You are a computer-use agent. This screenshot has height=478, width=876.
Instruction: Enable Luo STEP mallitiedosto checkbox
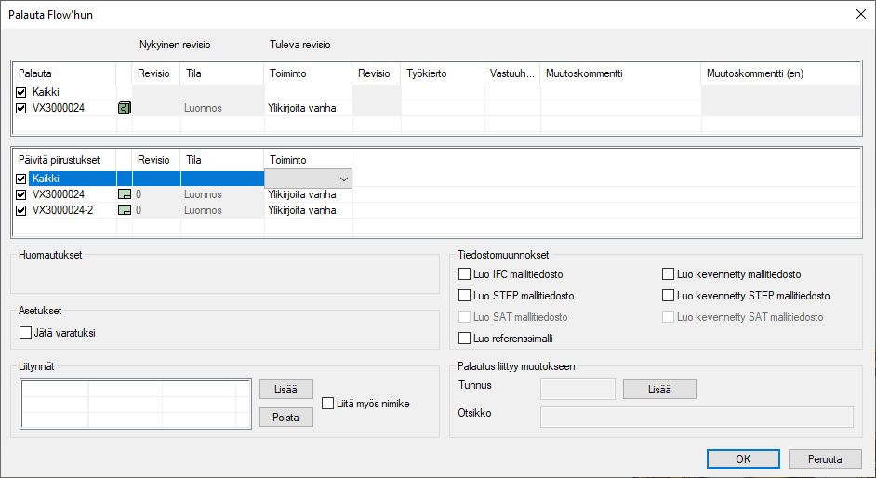coord(465,296)
